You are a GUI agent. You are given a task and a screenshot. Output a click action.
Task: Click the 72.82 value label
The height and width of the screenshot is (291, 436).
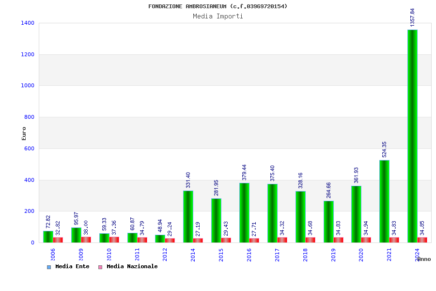point(48,222)
